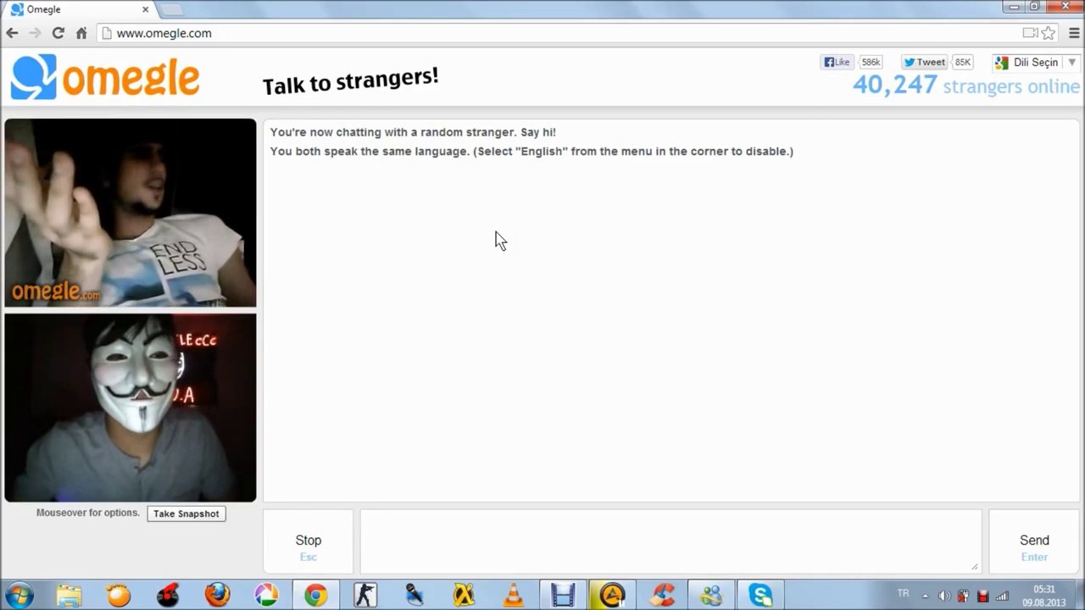Click inside the chat message box
This screenshot has height=610, width=1085.
click(x=670, y=541)
